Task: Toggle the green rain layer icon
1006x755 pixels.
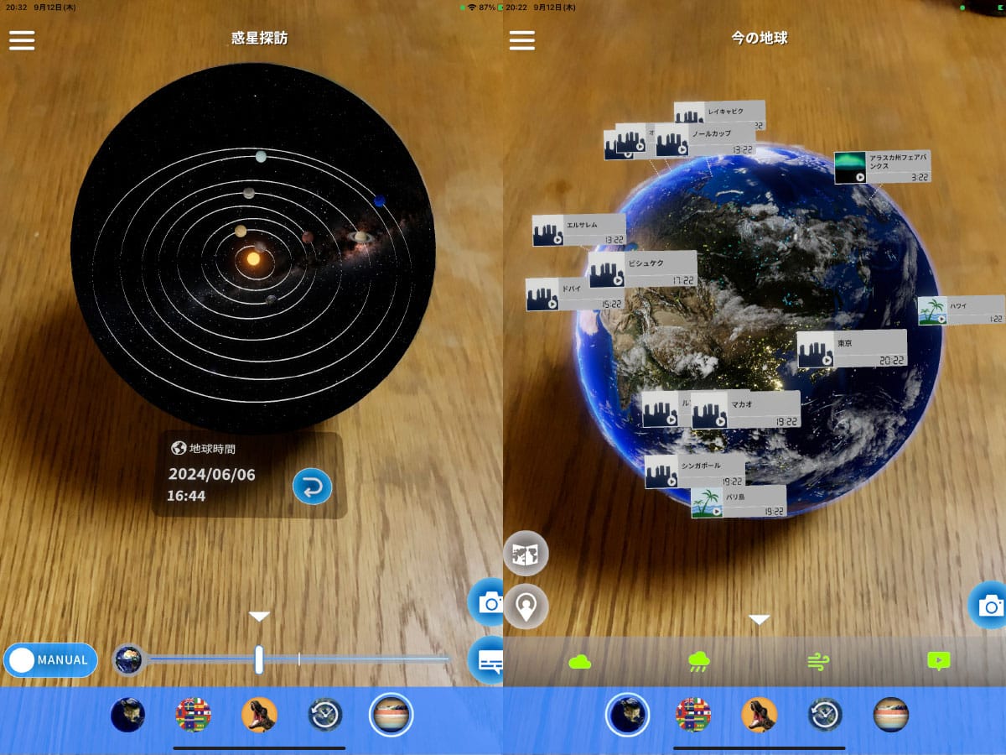Action: click(x=698, y=662)
